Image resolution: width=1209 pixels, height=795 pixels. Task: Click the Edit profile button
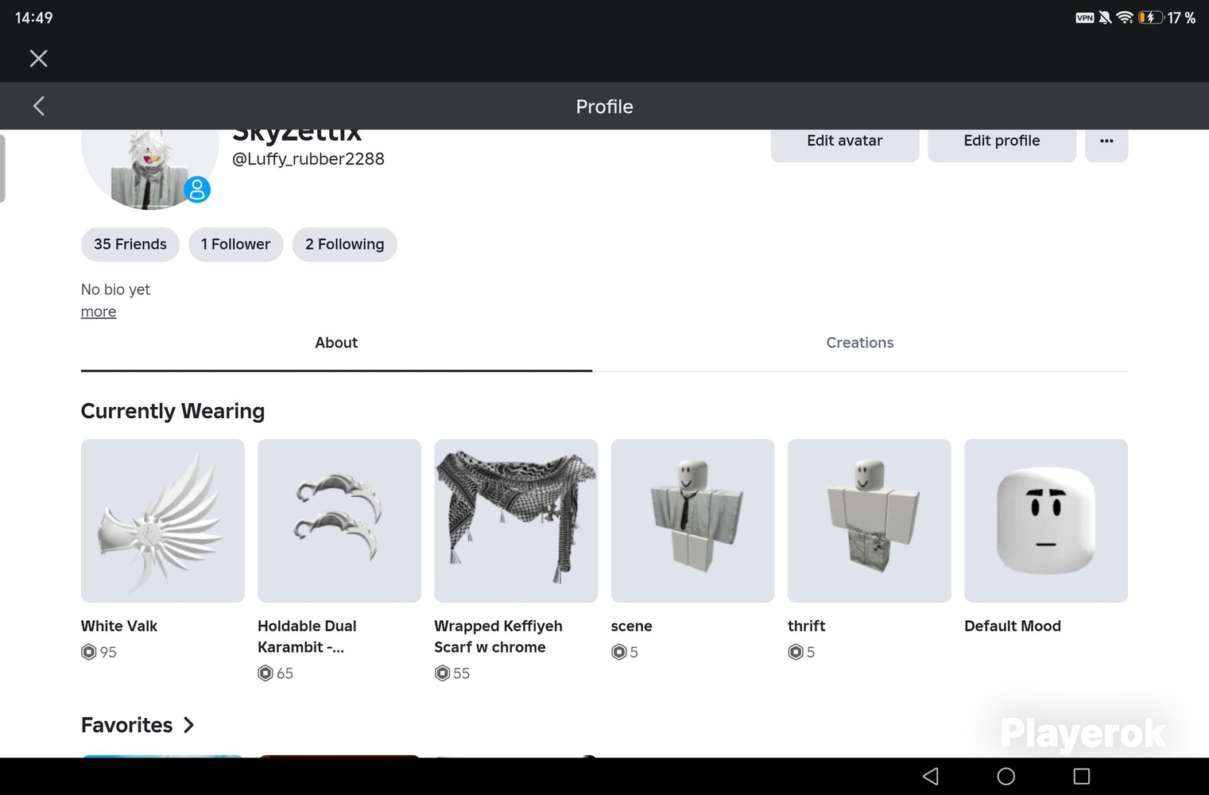coord(1002,142)
